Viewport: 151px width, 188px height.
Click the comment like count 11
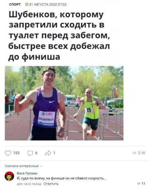click(143, 183)
